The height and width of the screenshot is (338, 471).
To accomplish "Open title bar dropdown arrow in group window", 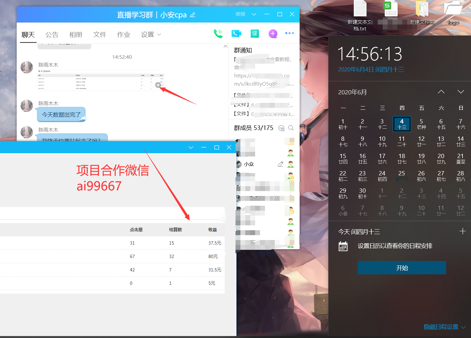I will [254, 14].
